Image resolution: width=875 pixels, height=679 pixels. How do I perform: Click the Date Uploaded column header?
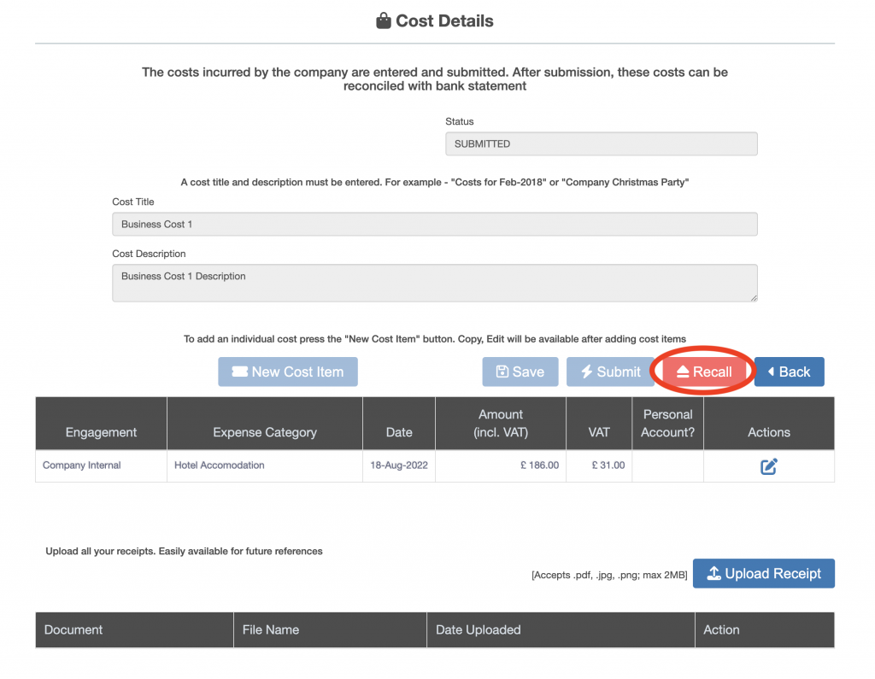[x=478, y=629]
